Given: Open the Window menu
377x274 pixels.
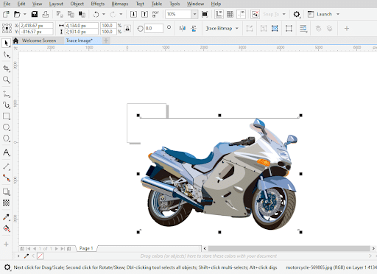Looking at the screenshot, I should tap(195, 4).
